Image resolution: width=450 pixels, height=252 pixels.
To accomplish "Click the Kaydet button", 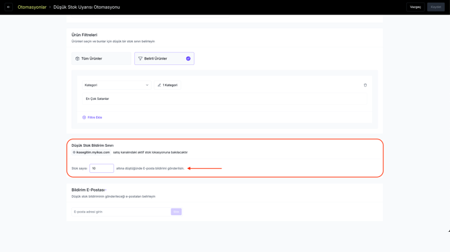I will 436,7.
